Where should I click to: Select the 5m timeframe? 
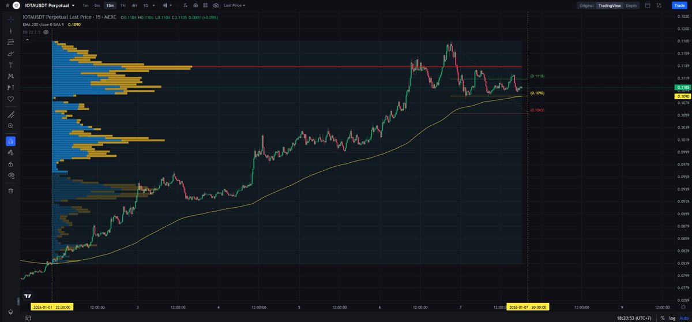pyautogui.click(x=97, y=5)
